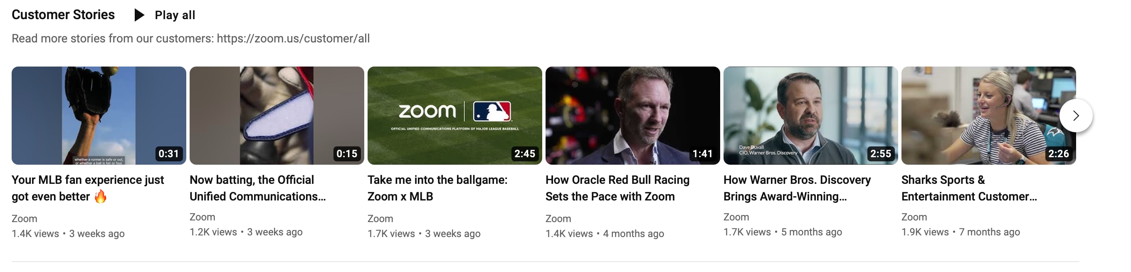Open title "Take me into the ballgame: Zoom x MLB"
This screenshot has width=1131, height=272.
(x=437, y=188)
